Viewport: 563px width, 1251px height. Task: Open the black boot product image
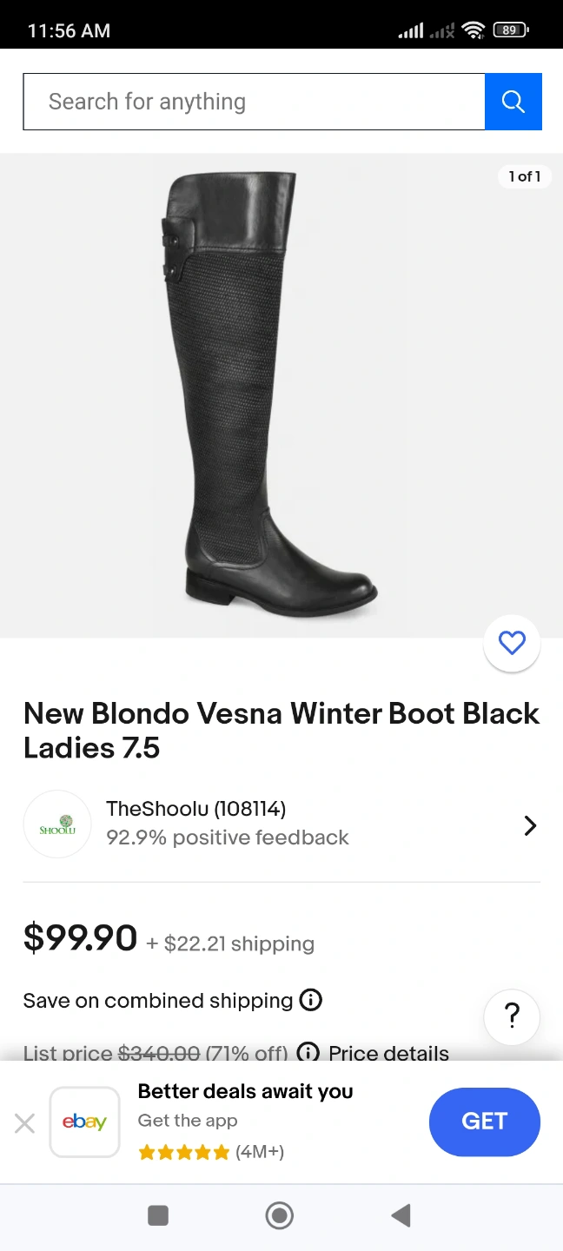pyautogui.click(x=281, y=395)
